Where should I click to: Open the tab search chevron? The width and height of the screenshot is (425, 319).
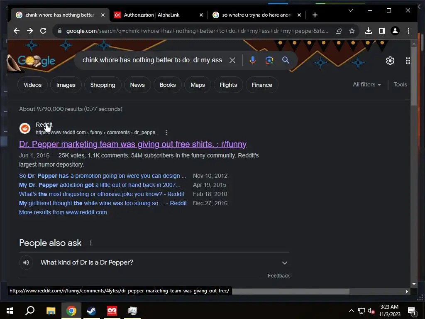[x=350, y=10]
